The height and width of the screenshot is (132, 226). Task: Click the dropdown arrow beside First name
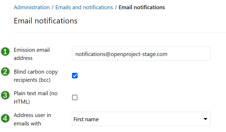tap(205, 119)
